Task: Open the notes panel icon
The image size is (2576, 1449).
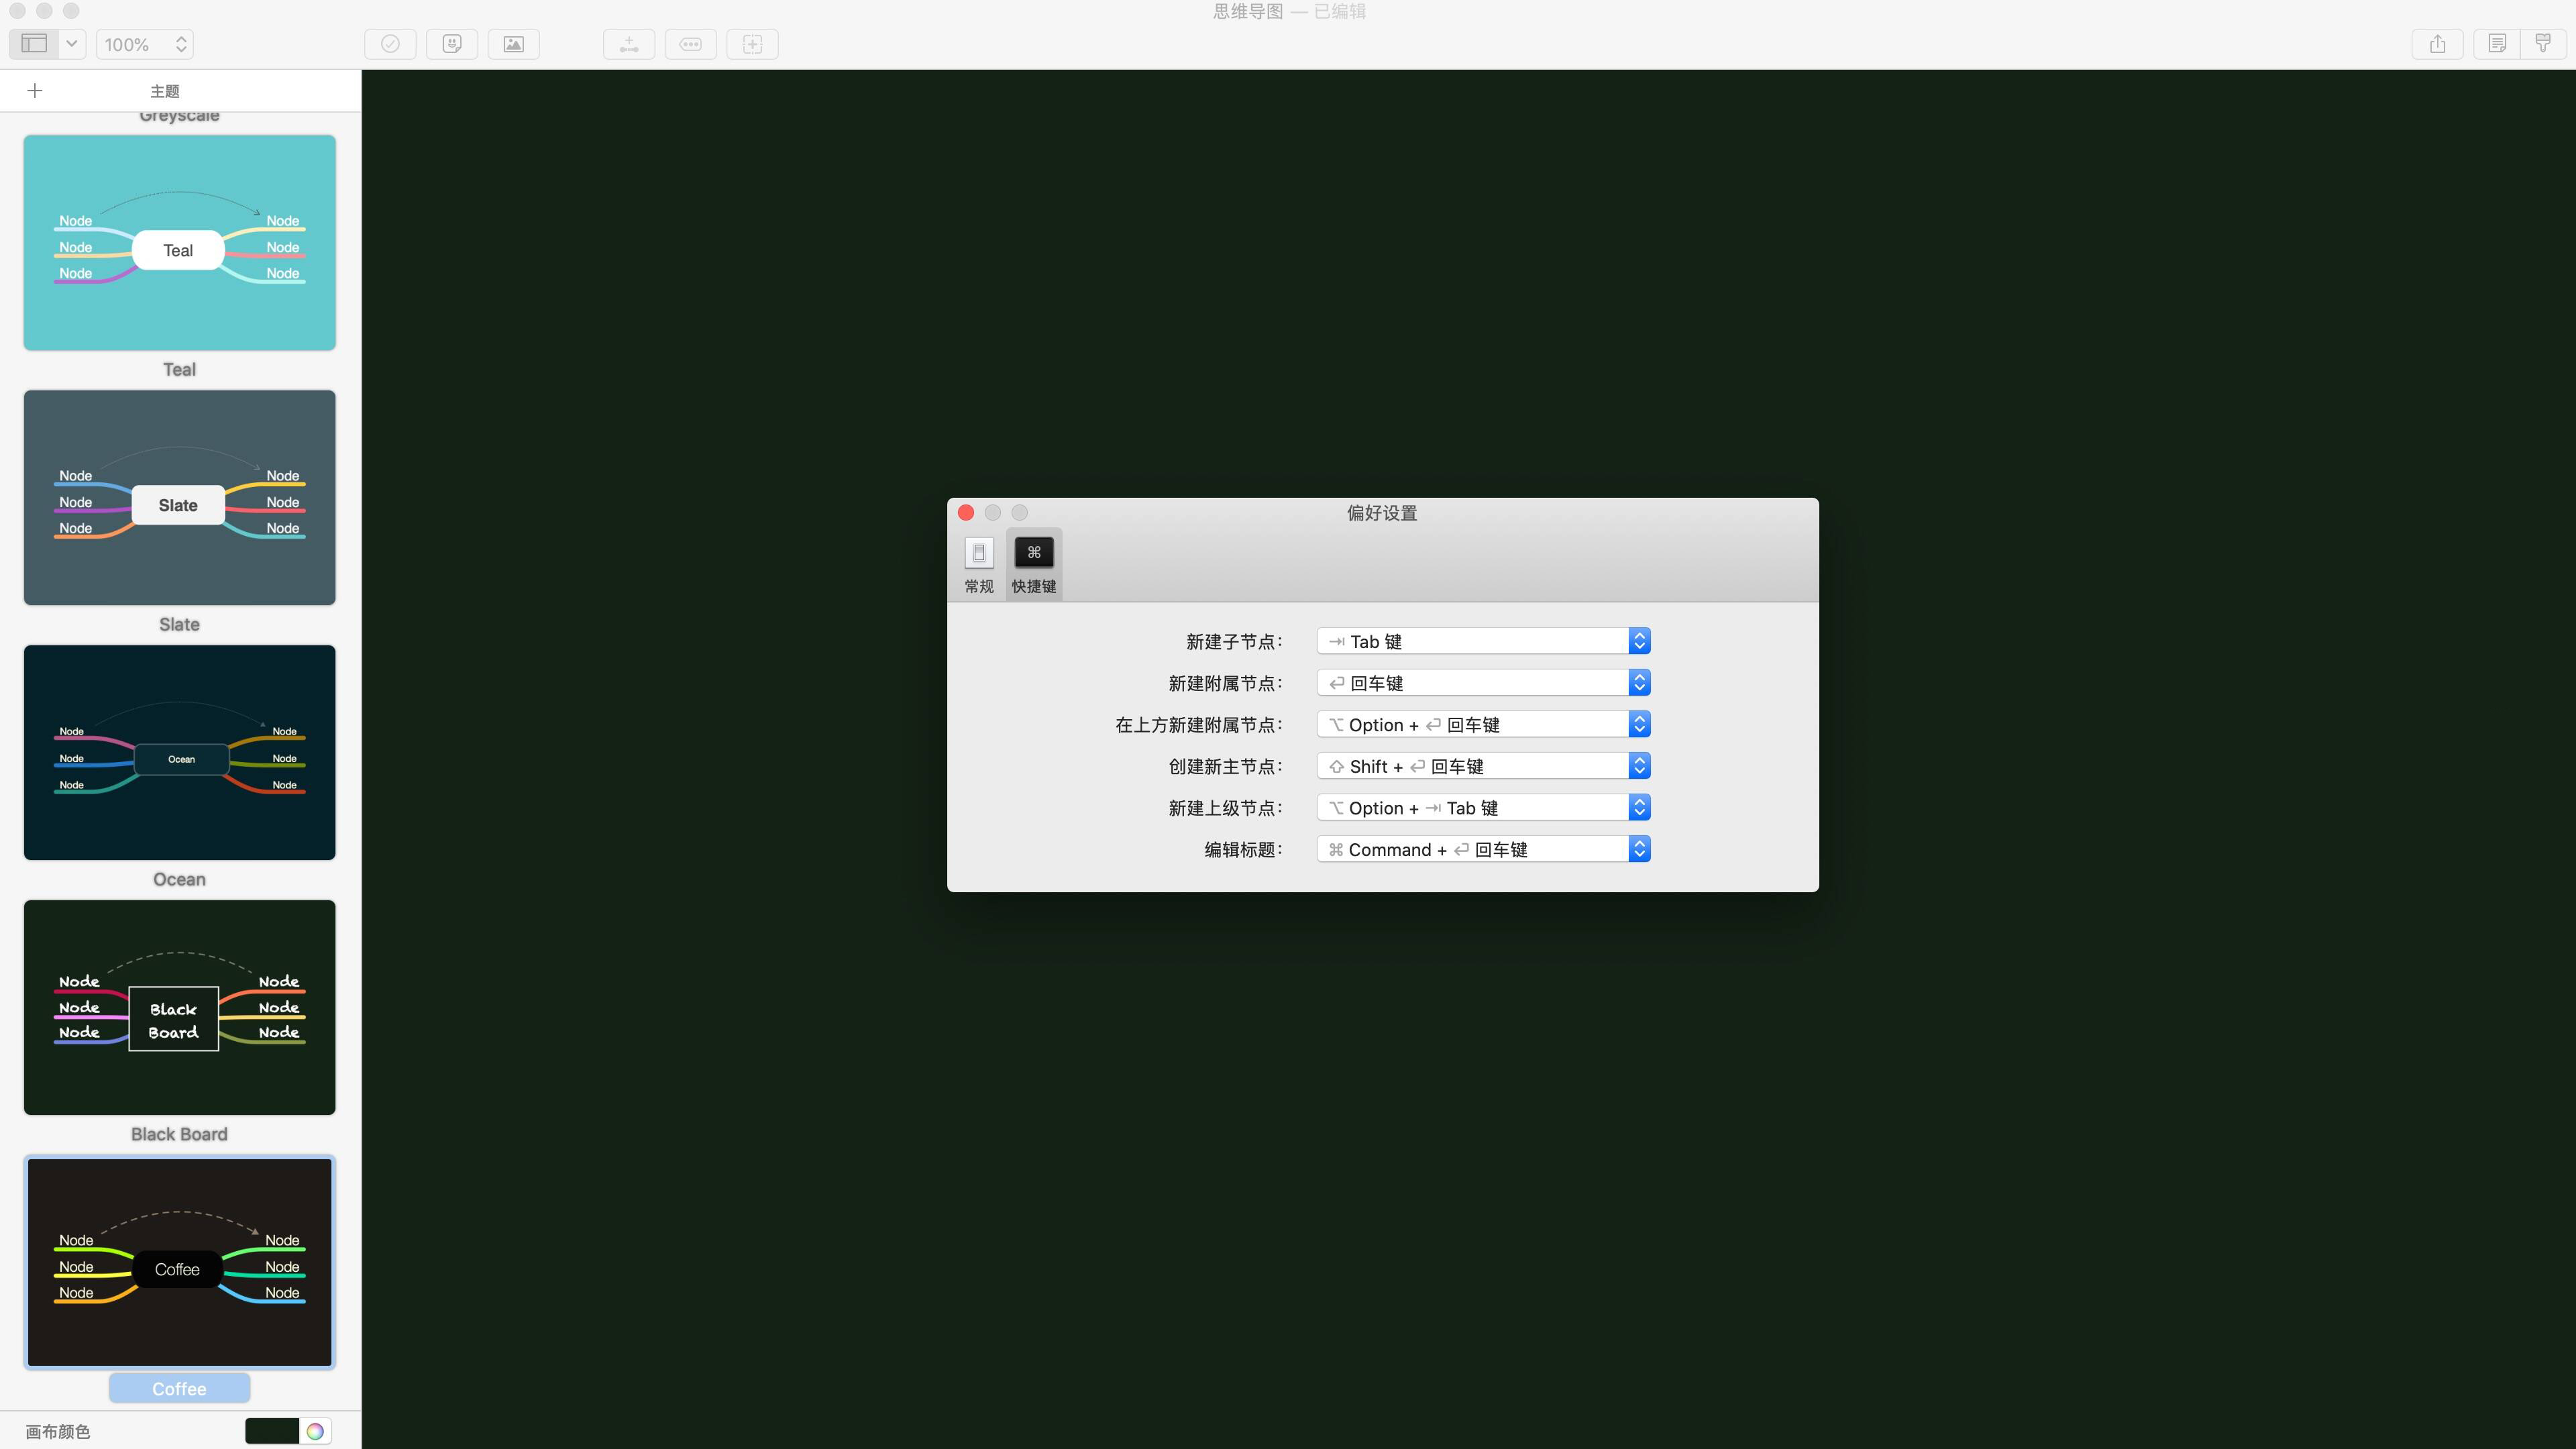Action: [x=2497, y=44]
